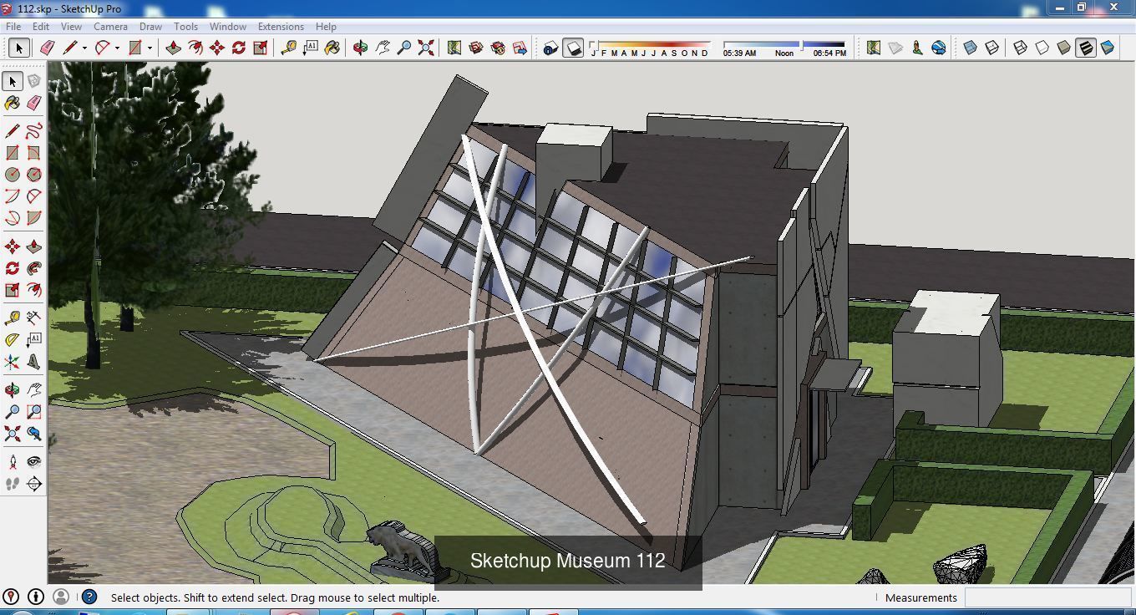The image size is (1136, 615).
Task: Click Add Location in Google toolbar
Action: [873, 48]
